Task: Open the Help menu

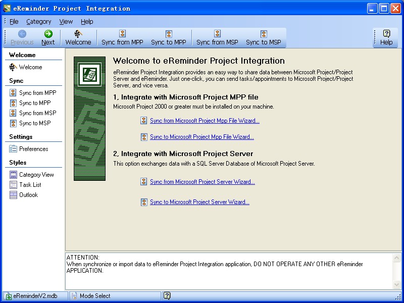Action: click(87, 22)
